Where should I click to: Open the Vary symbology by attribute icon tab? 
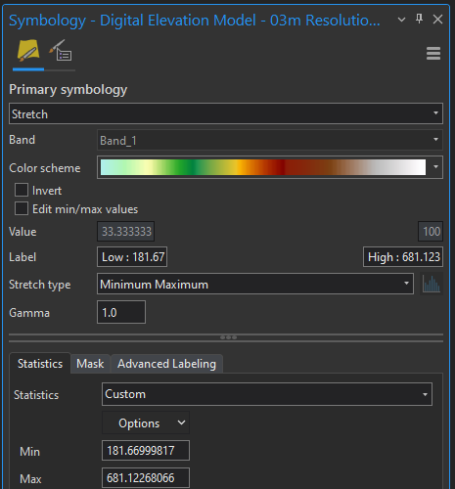(x=61, y=50)
